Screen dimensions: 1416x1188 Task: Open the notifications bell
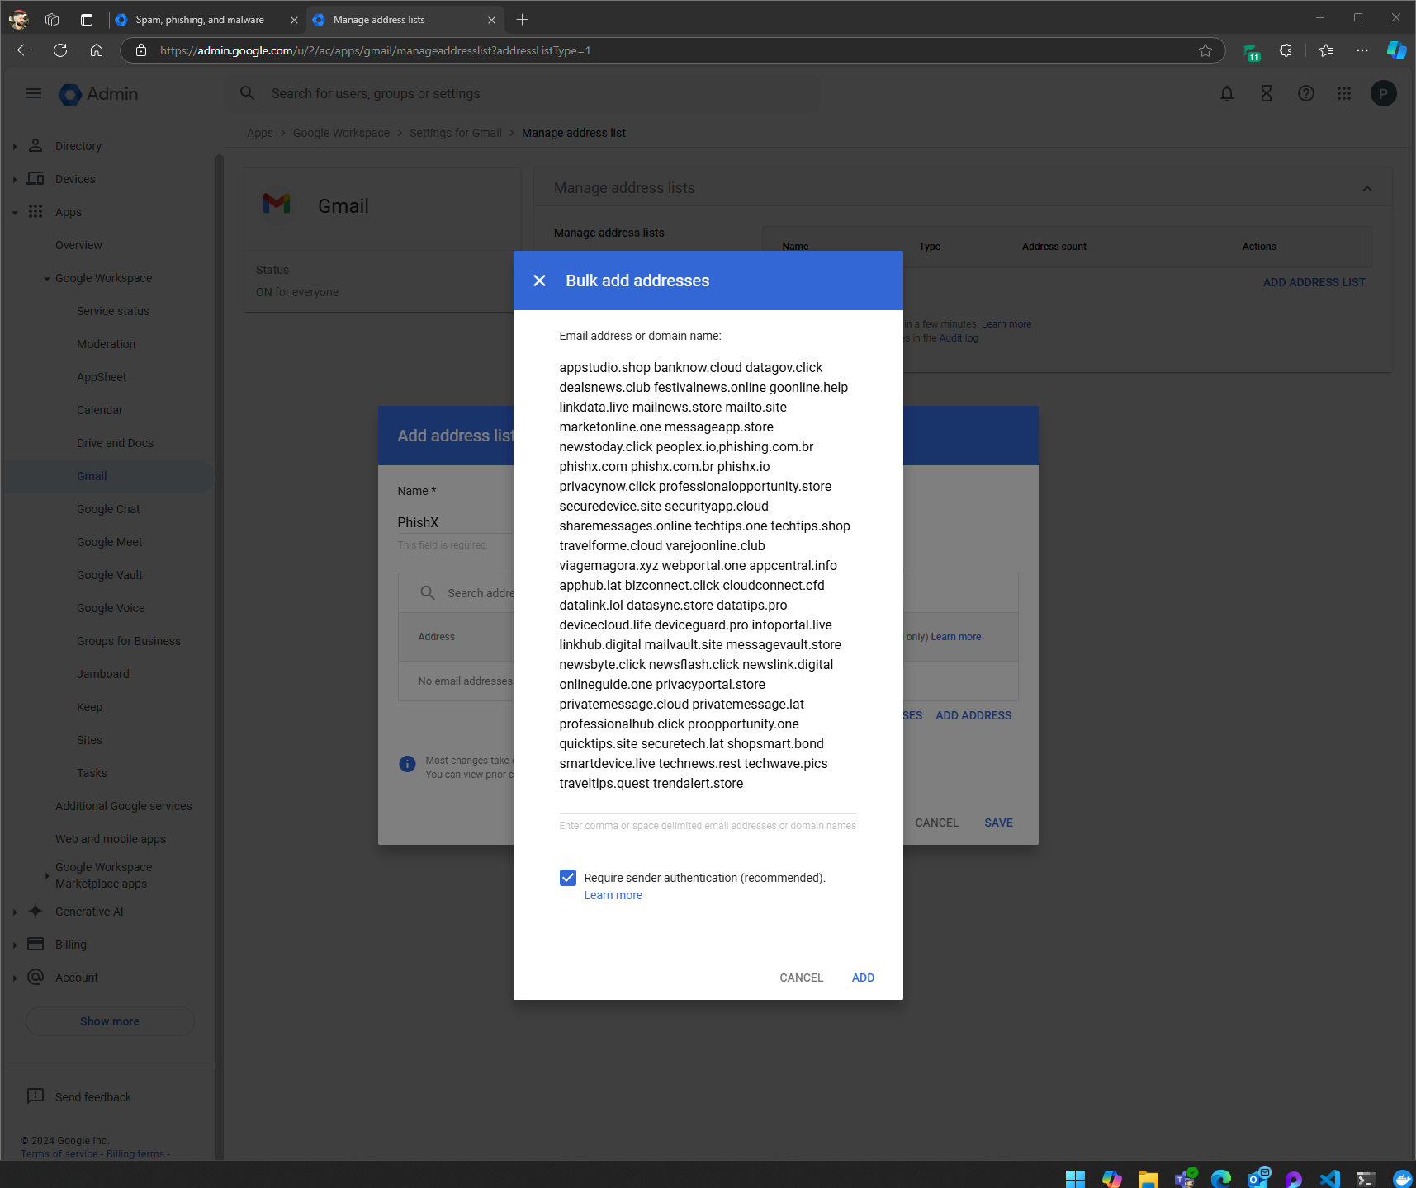point(1227,93)
